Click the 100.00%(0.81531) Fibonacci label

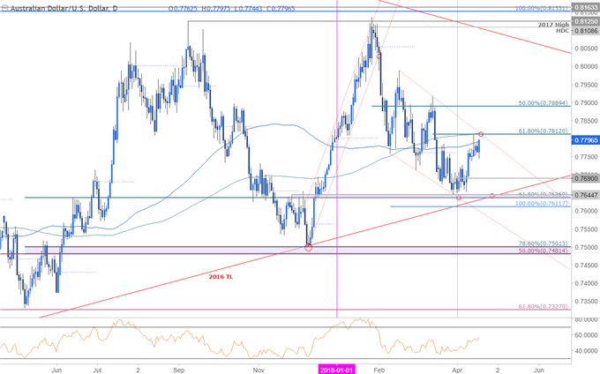543,8
